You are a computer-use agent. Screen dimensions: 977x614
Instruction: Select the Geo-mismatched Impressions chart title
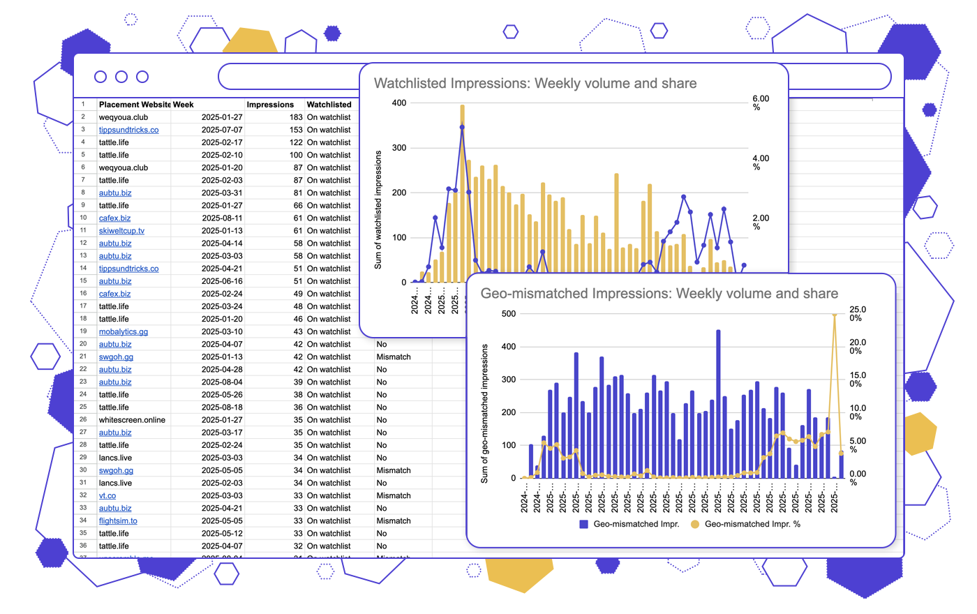pyautogui.click(x=659, y=294)
